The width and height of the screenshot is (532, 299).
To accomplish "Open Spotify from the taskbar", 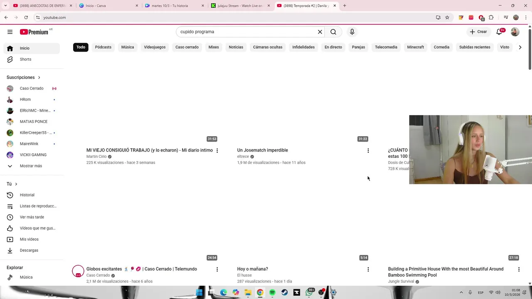I will 272,292.
